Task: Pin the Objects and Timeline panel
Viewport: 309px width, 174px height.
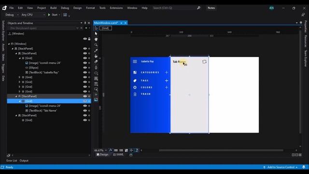Action: coord(85,23)
